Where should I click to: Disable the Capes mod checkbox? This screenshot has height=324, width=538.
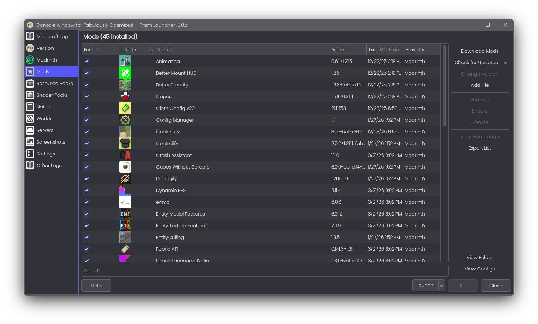(86, 96)
